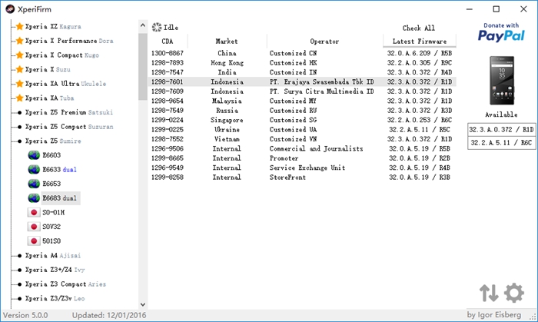Click the star icon beside Xperia XZ Kagura
This screenshot has width=538, height=322.
[19, 26]
